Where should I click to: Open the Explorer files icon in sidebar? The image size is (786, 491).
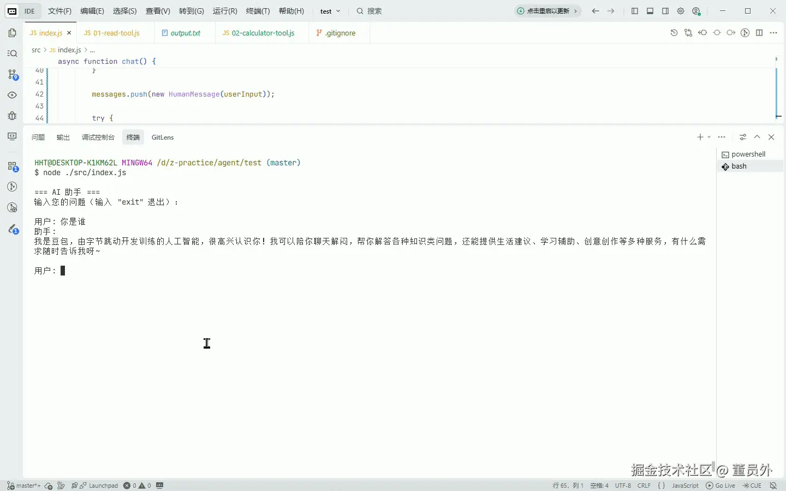click(x=12, y=33)
